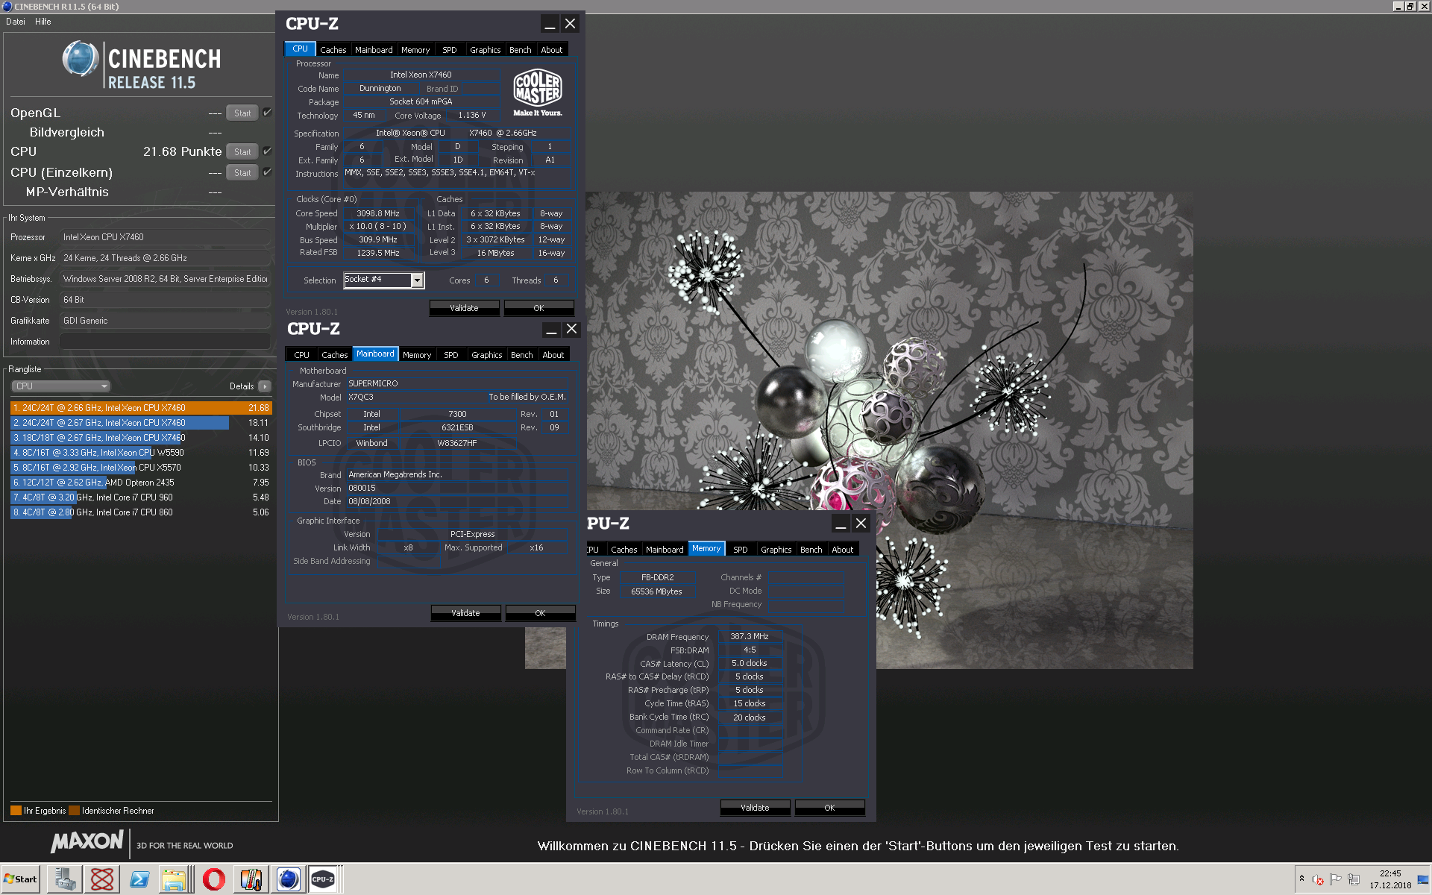Click Validate in the Mainboard CPU-Z window

tap(465, 613)
